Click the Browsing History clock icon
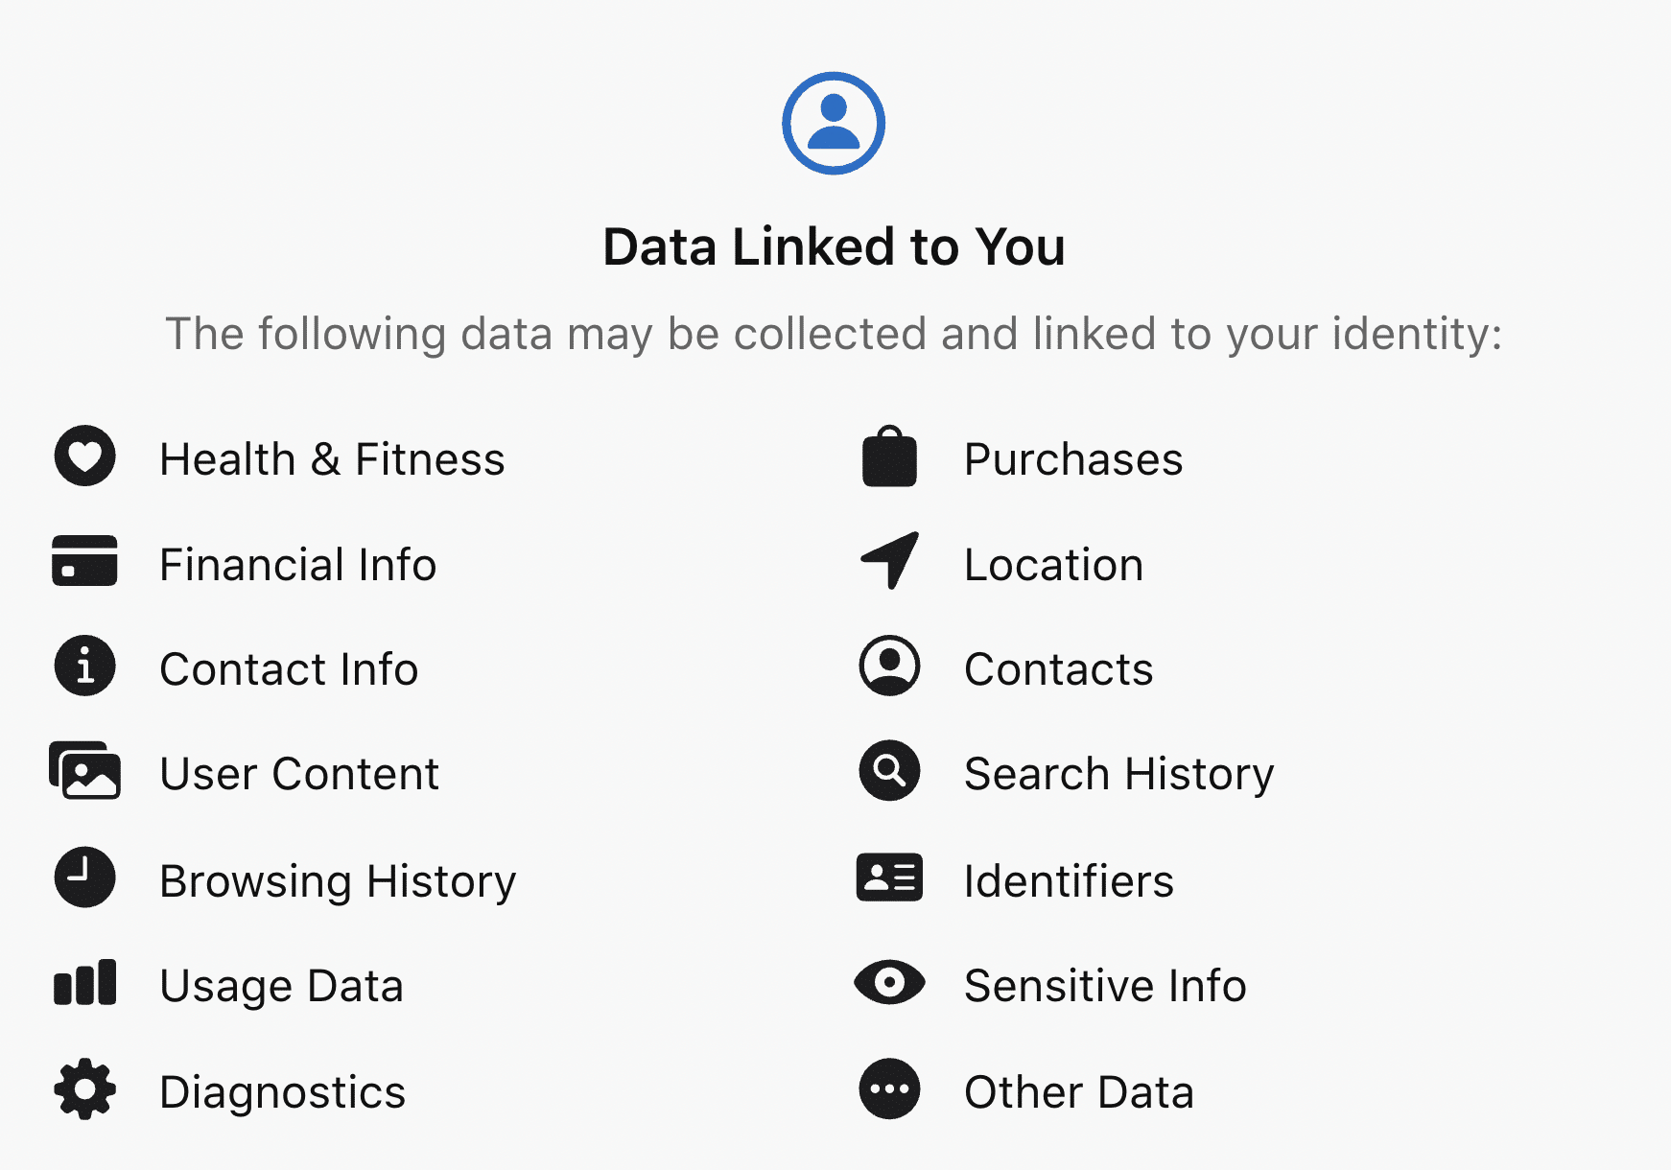 [85, 877]
